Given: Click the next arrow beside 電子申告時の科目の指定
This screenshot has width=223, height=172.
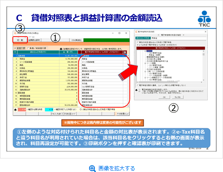Looking at the screenshot, I should (184, 35).
